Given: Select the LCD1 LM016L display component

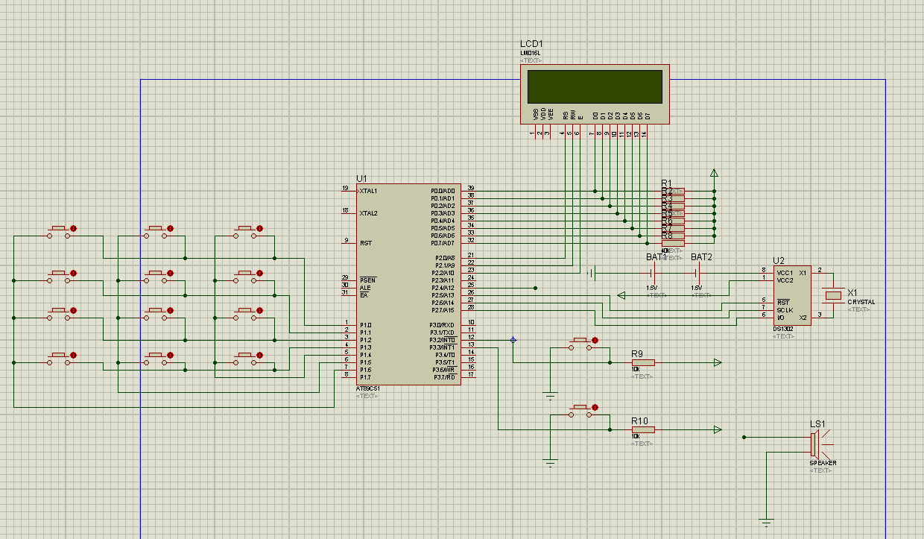Looking at the screenshot, I should tap(595, 94).
